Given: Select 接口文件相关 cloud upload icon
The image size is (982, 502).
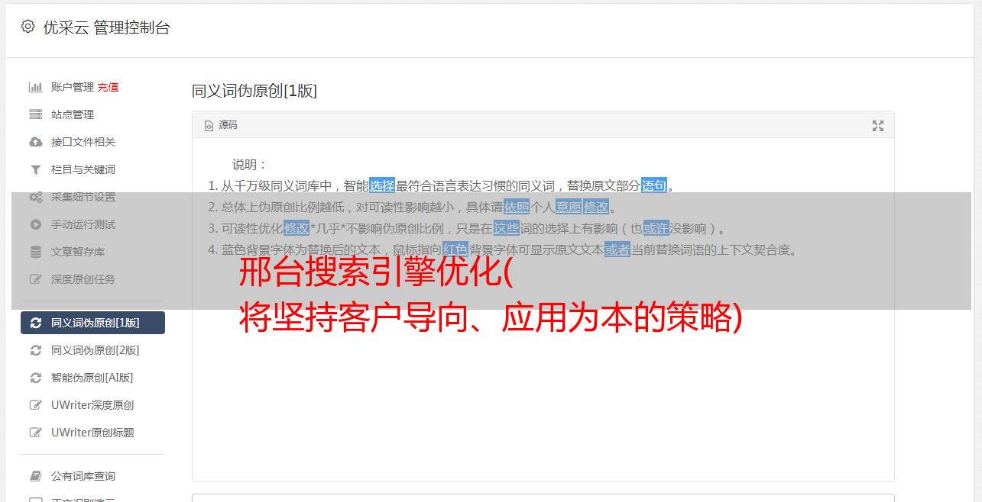Looking at the screenshot, I should [x=36, y=142].
